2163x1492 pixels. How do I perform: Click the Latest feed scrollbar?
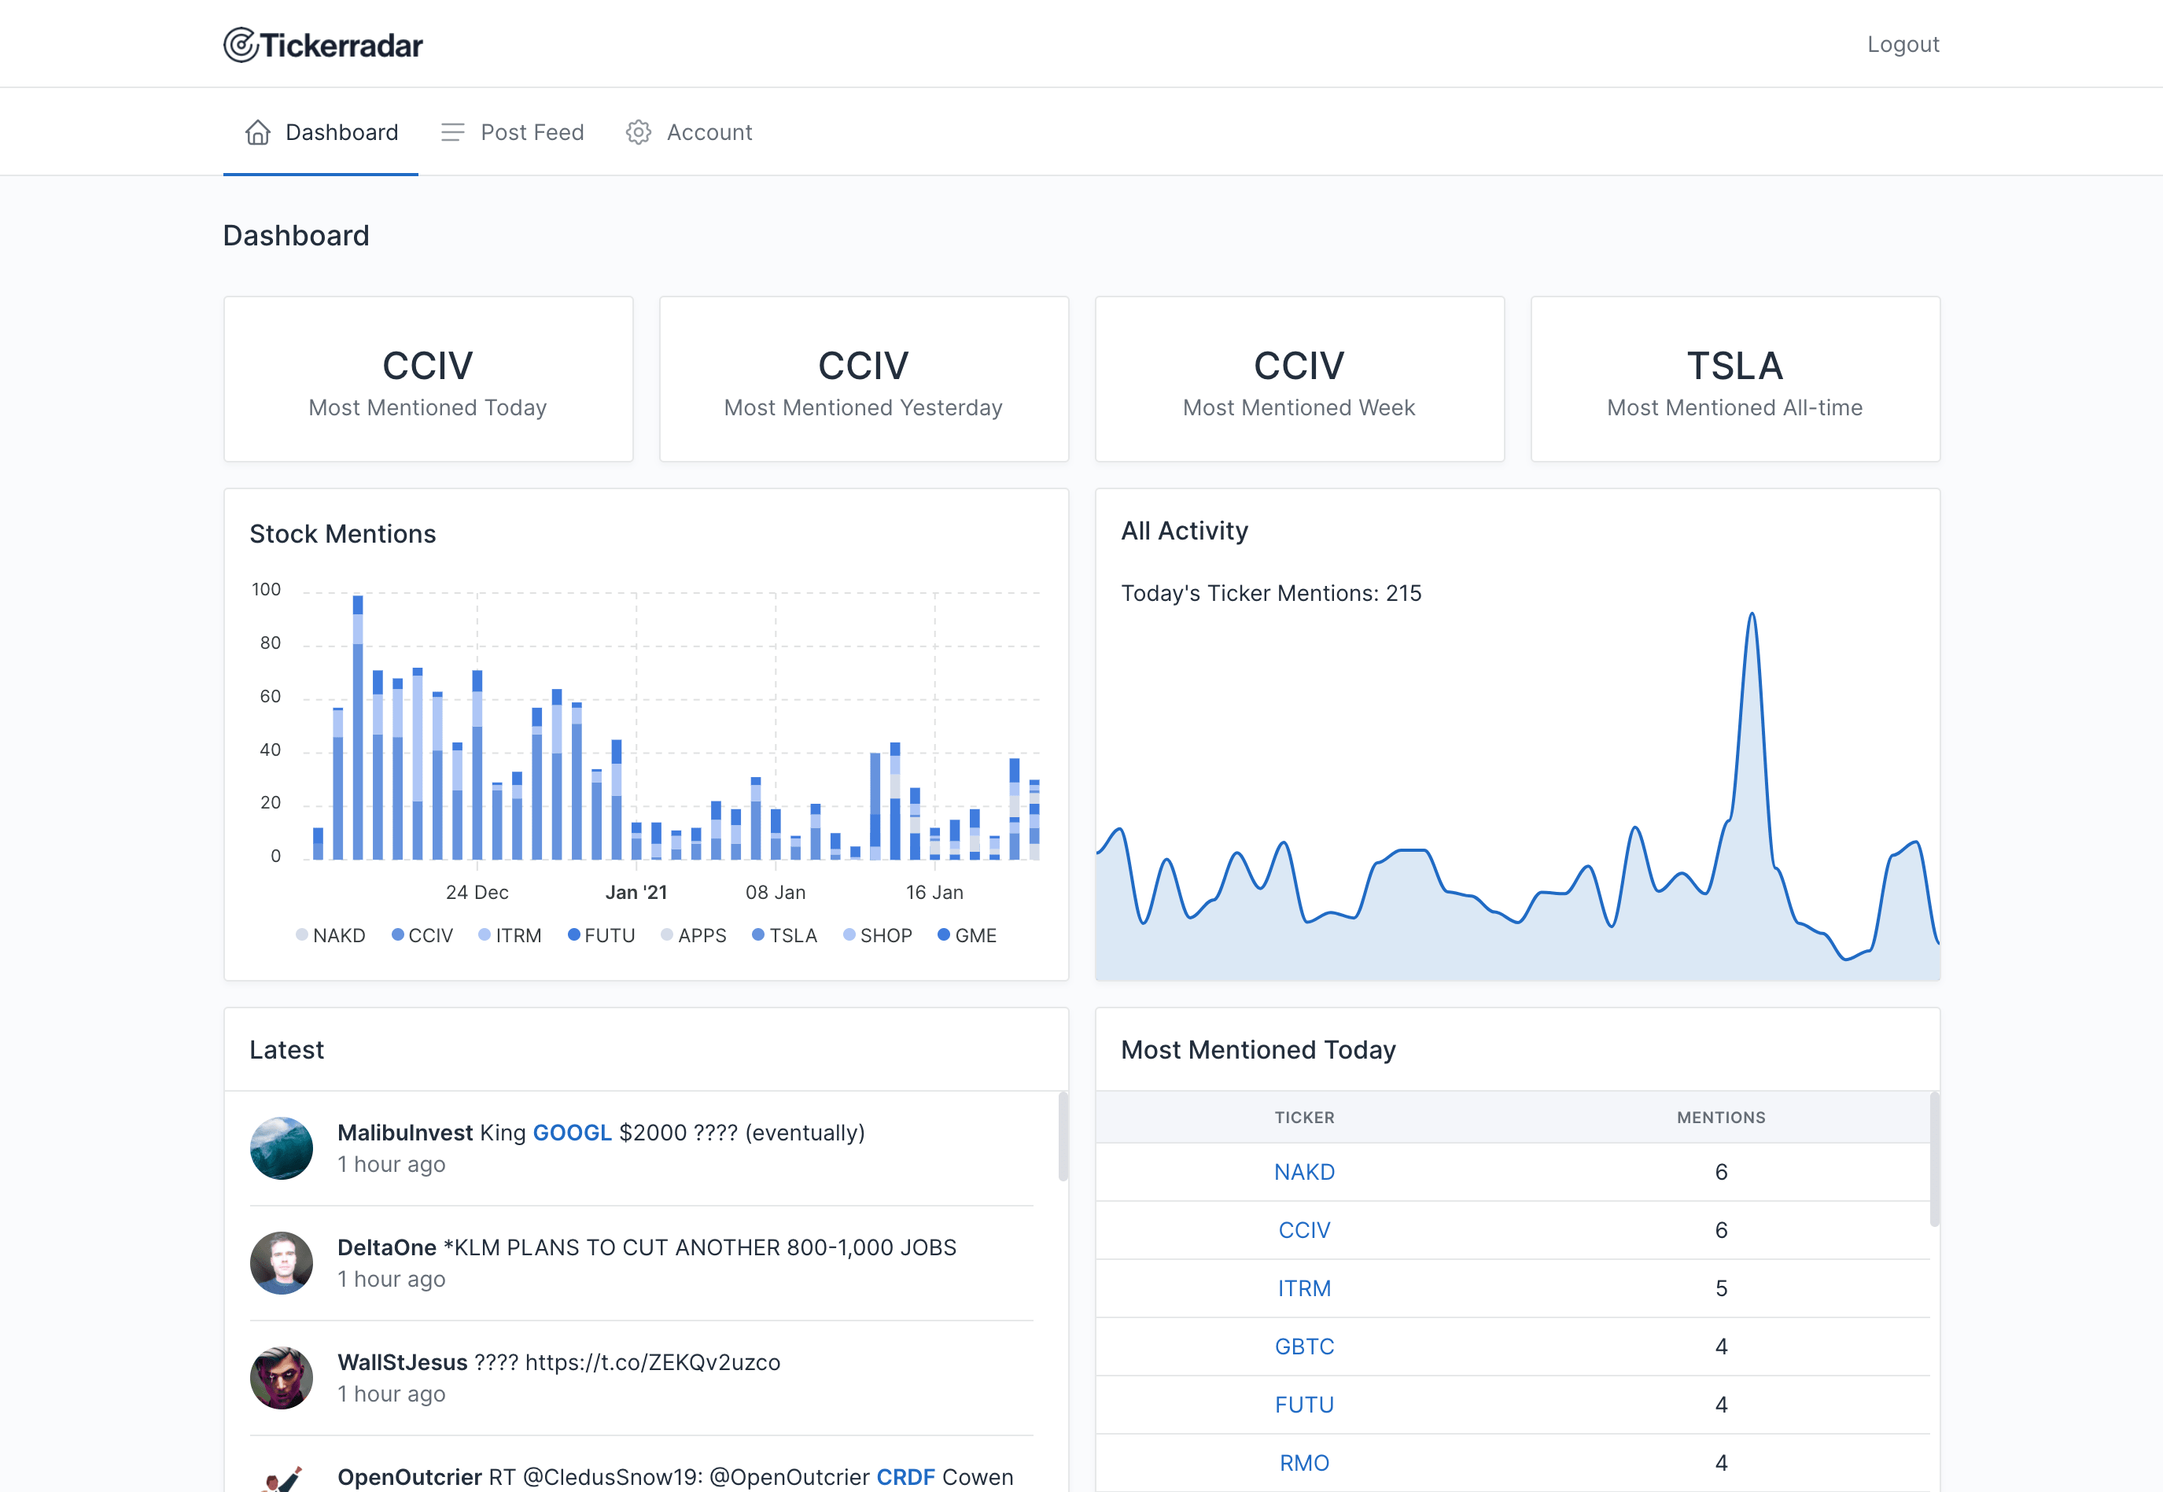tap(1063, 1136)
